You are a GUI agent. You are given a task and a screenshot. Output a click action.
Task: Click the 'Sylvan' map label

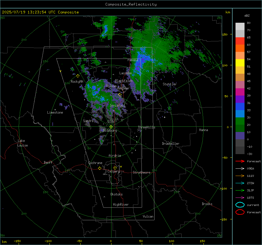111,86
